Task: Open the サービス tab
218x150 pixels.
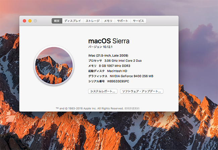Action: coord(138,21)
